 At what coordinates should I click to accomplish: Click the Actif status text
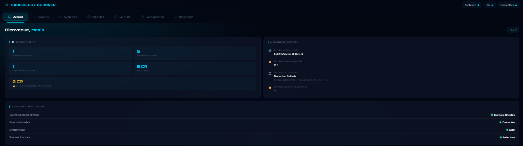[x=512, y=130]
